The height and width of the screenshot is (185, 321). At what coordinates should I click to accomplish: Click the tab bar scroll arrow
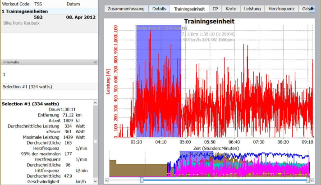click(x=312, y=9)
